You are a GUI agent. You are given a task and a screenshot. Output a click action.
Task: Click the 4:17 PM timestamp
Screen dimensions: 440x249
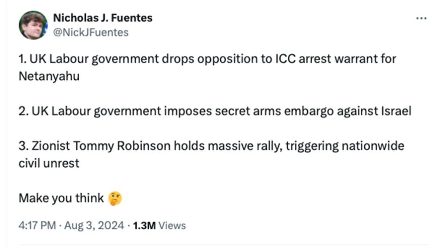pyautogui.click(x=37, y=226)
